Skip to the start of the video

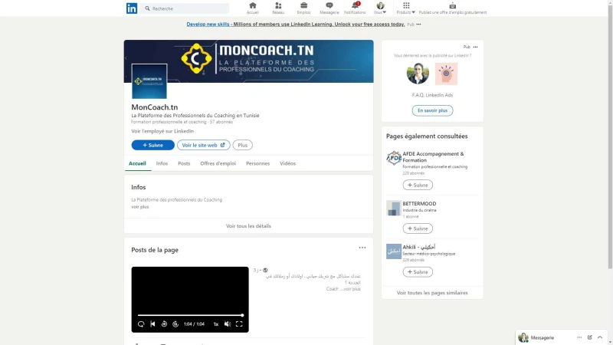tap(152, 324)
